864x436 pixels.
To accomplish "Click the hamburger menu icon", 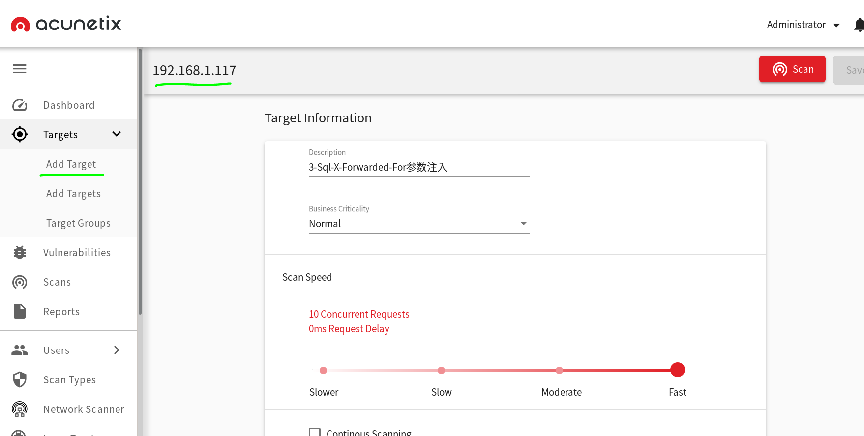I will click(20, 69).
